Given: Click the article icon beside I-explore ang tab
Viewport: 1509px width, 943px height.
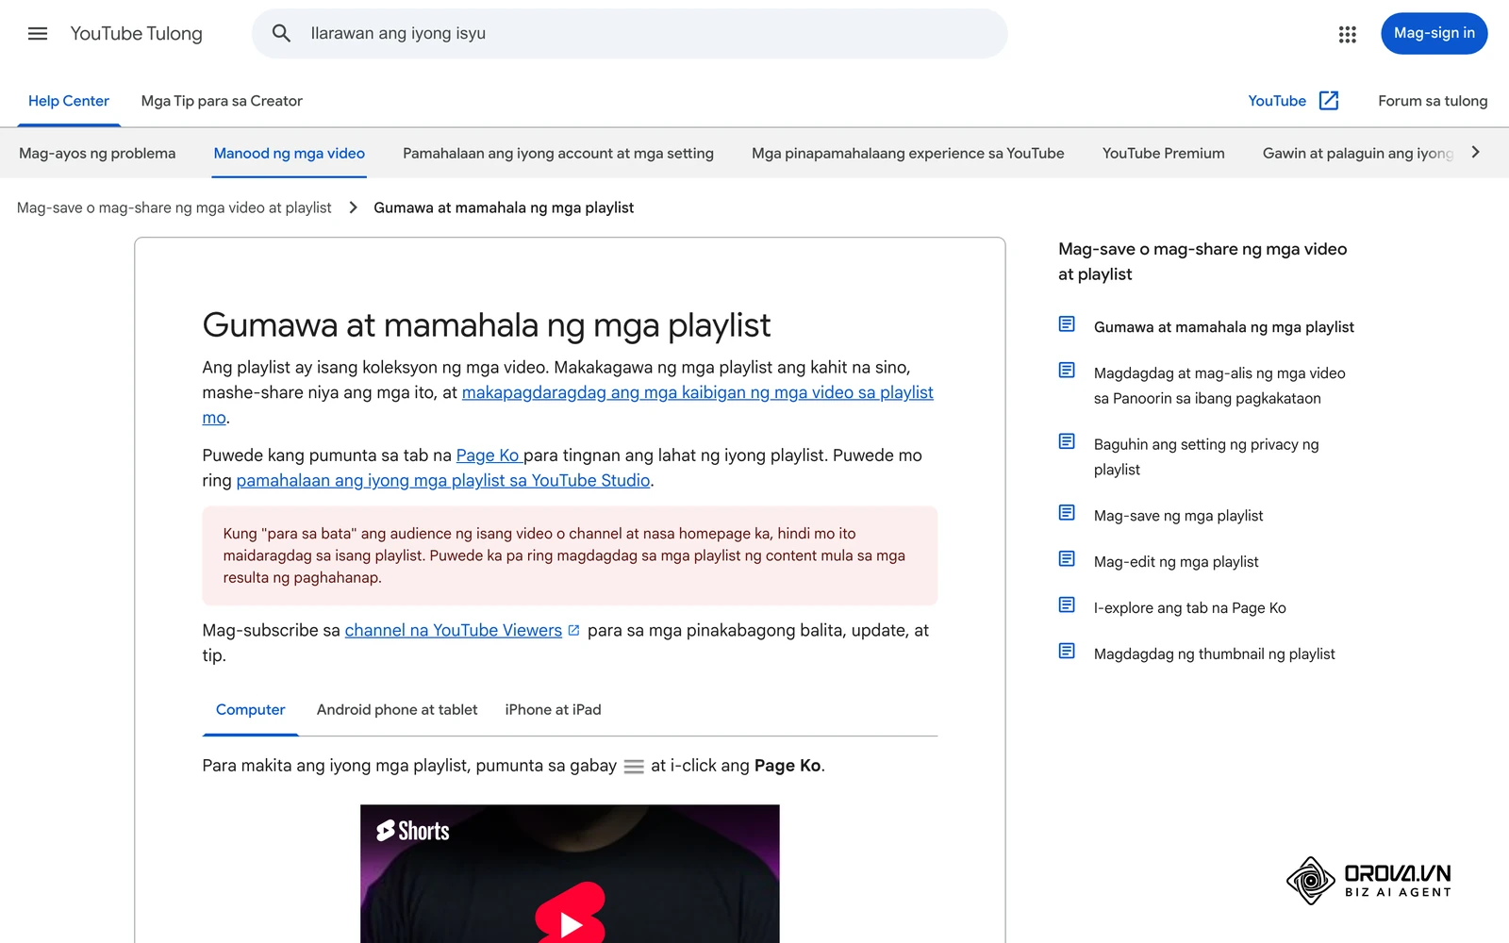Looking at the screenshot, I should [x=1067, y=605].
